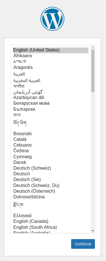
Task: Choose English (Canada) option
Action: tap(50, 221)
